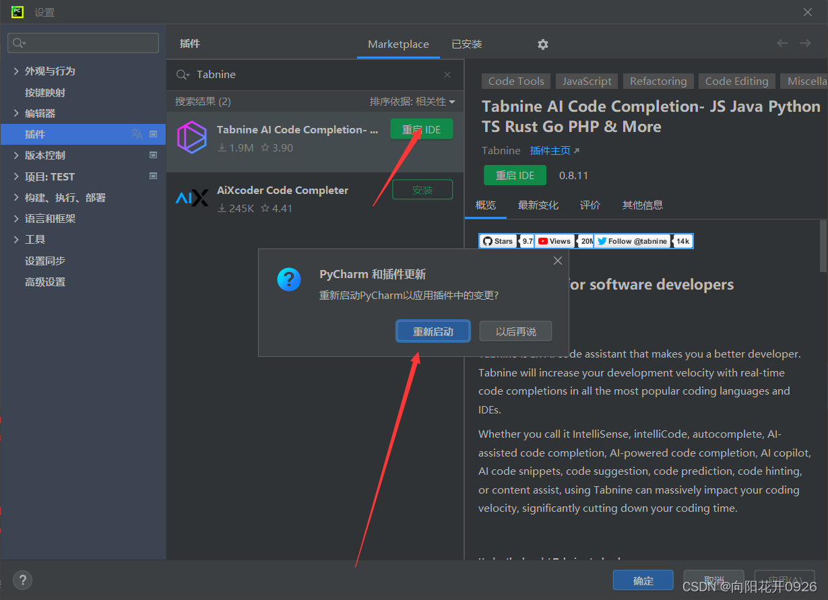
Task: Click the Refactoring tag
Action: [x=658, y=81]
